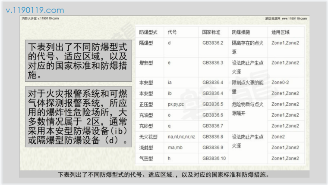Viewport: 328px width, 185px height.
Task: Select the 气密型 row label
Action: click(146, 158)
